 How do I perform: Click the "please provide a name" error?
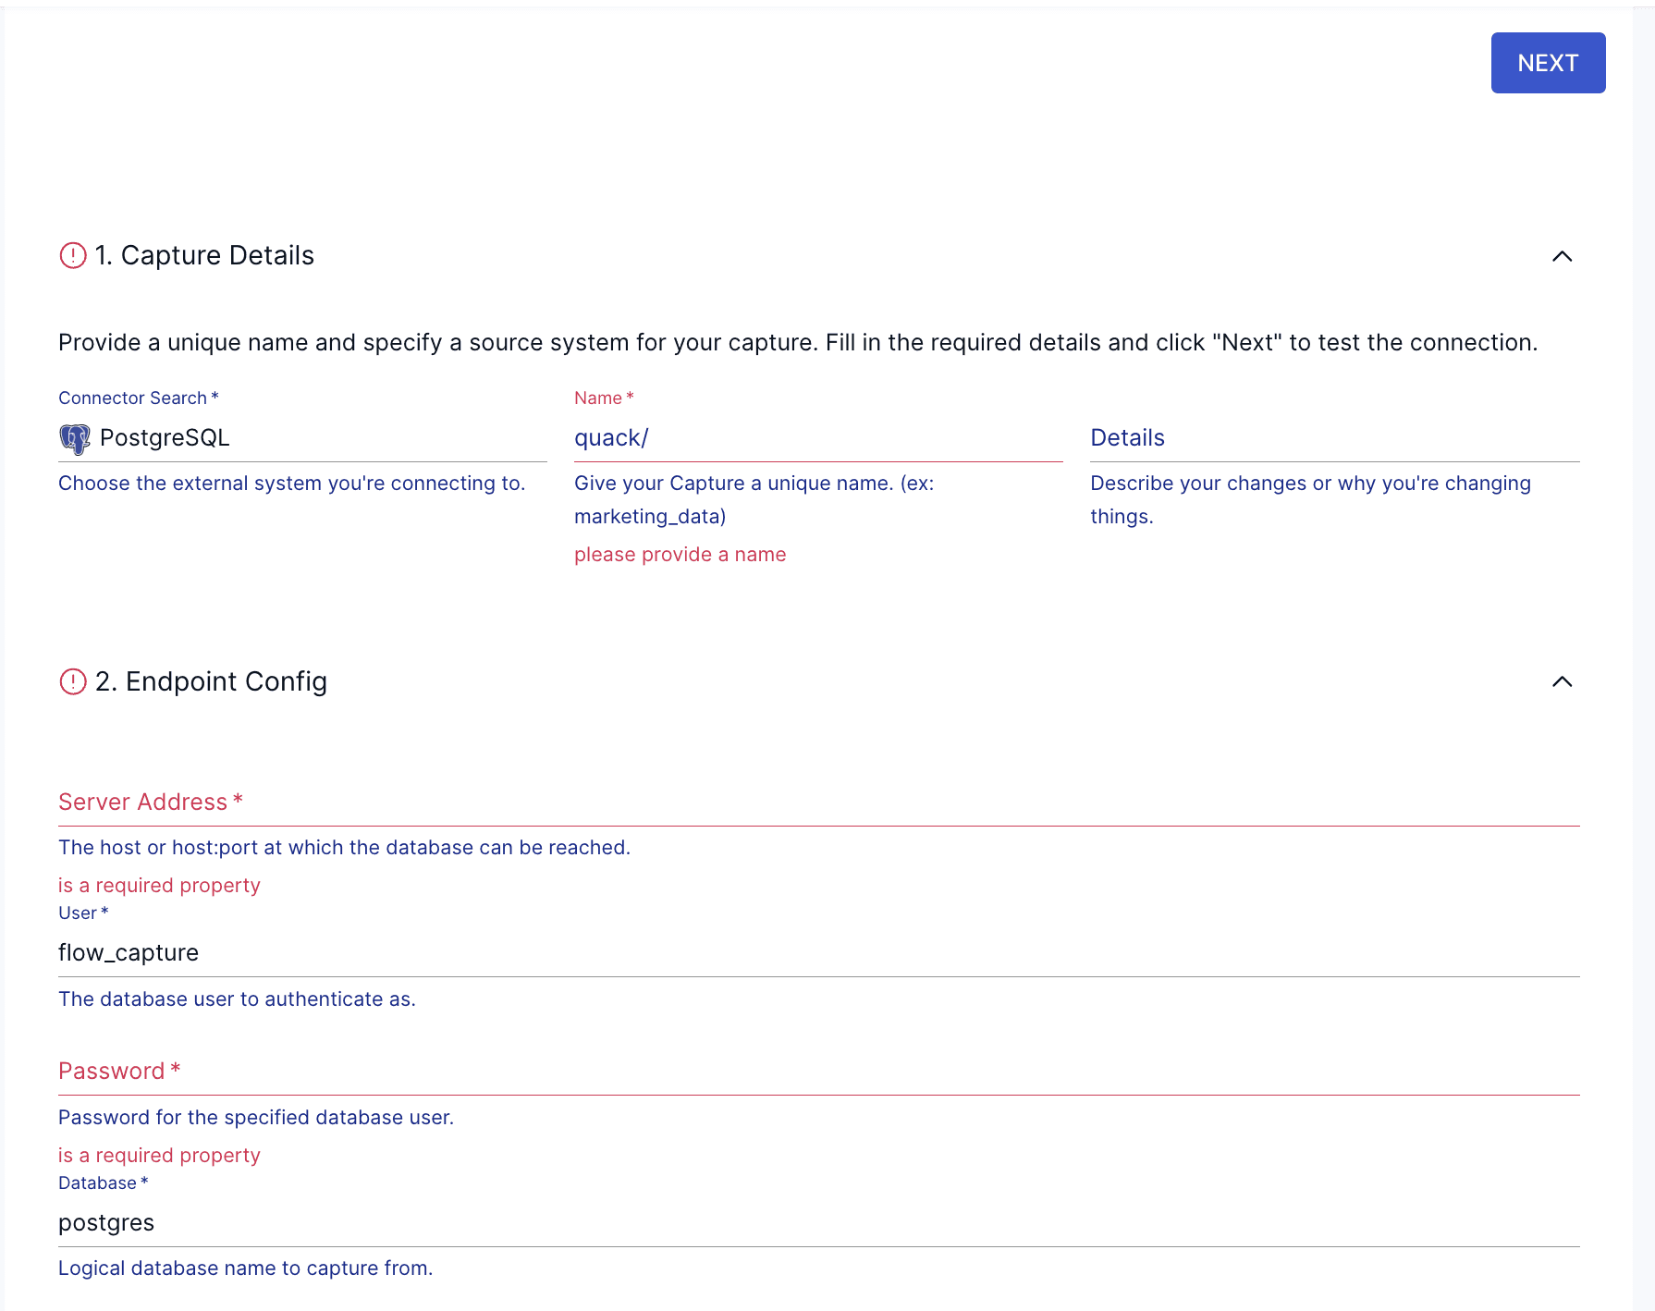click(x=680, y=555)
